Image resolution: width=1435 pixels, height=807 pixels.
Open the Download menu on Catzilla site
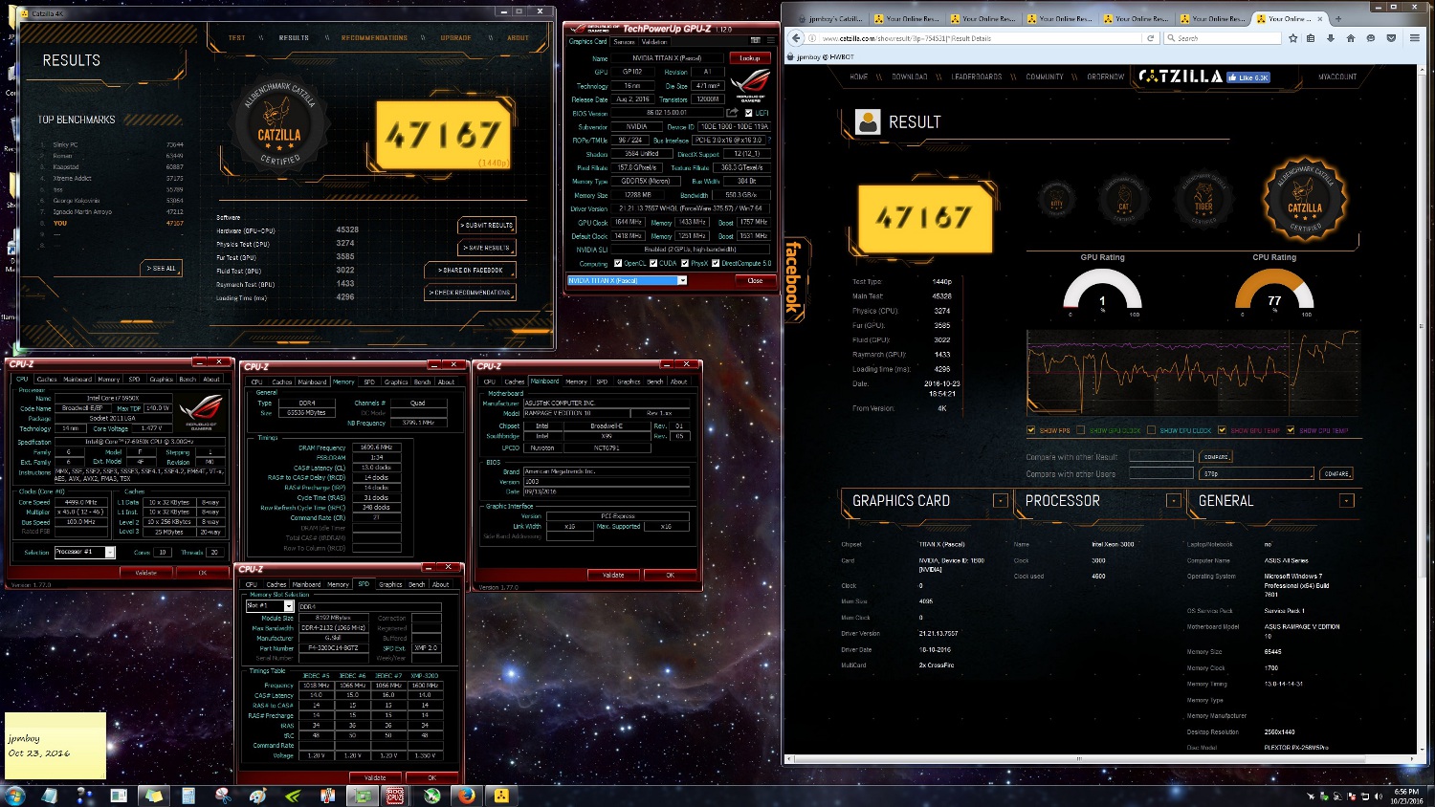click(x=909, y=76)
